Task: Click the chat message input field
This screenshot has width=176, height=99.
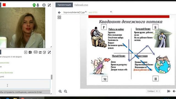Action: tap(25, 84)
